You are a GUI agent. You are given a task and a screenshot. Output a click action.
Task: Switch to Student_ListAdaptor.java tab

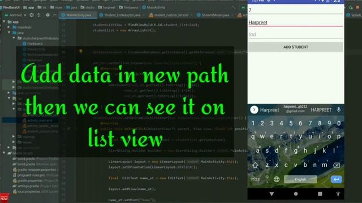[x=122, y=15]
